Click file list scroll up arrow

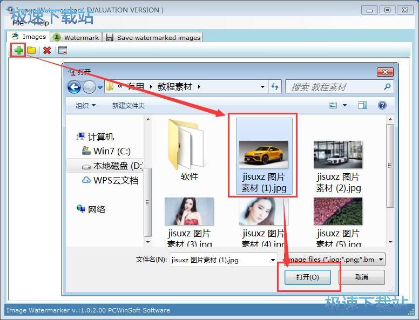pyautogui.click(x=390, y=119)
